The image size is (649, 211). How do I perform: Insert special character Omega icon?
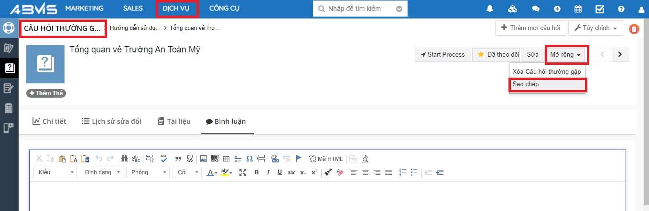[249, 159]
